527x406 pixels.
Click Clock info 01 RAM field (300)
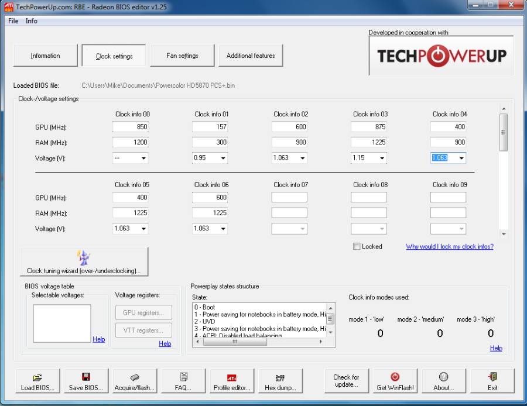point(210,142)
